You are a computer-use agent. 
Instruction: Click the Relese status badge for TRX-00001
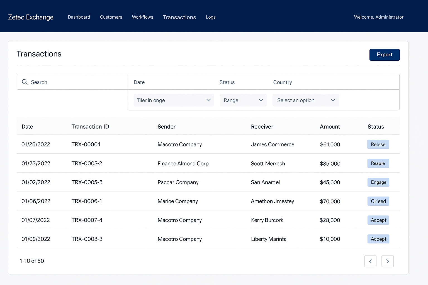tap(378, 144)
